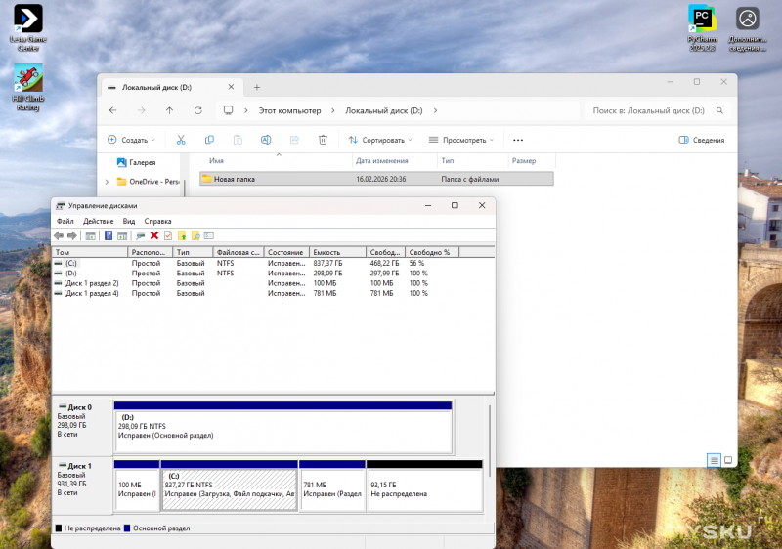Open the Действие menu
This screenshot has height=549, width=782.
click(98, 222)
